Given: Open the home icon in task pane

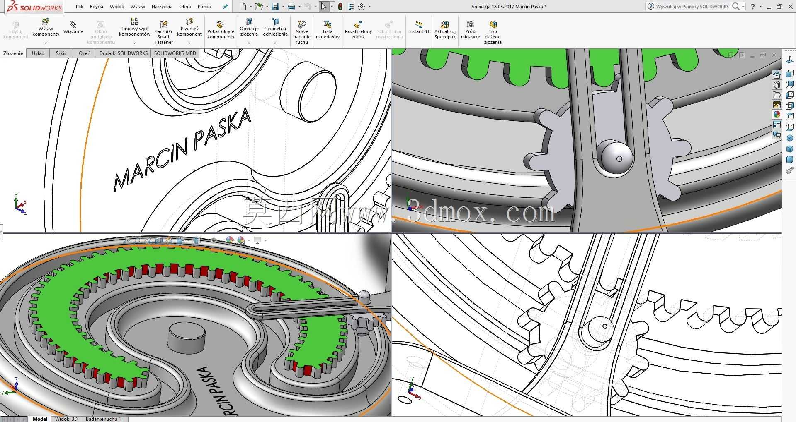Looking at the screenshot, I should [777, 75].
